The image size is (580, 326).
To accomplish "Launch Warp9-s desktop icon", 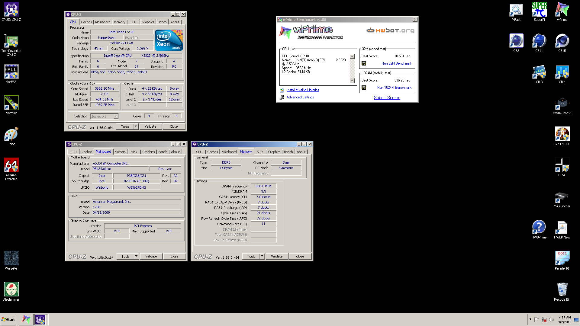I will (11, 261).
